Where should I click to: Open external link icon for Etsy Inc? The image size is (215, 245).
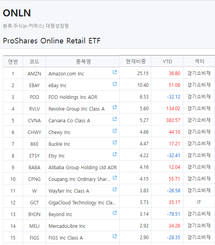point(115,154)
